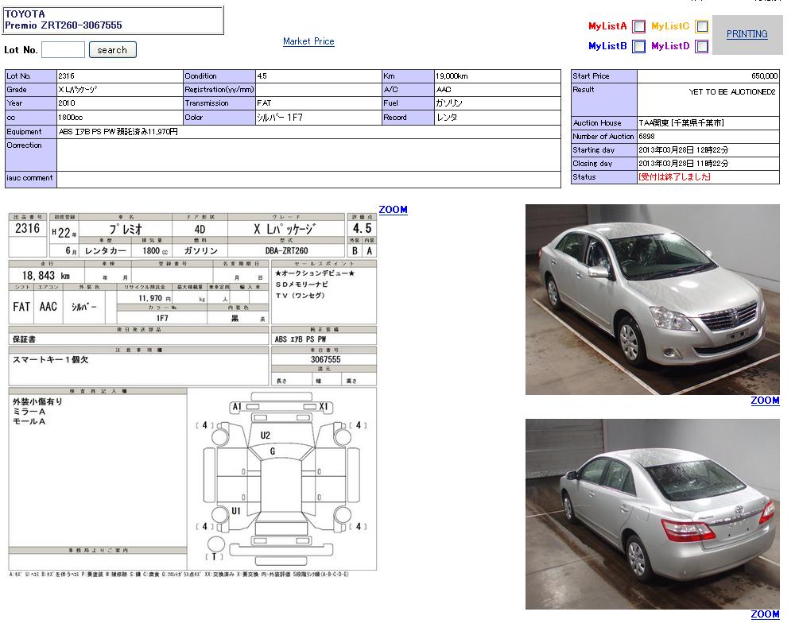Open the rear view car photo

pos(652,514)
